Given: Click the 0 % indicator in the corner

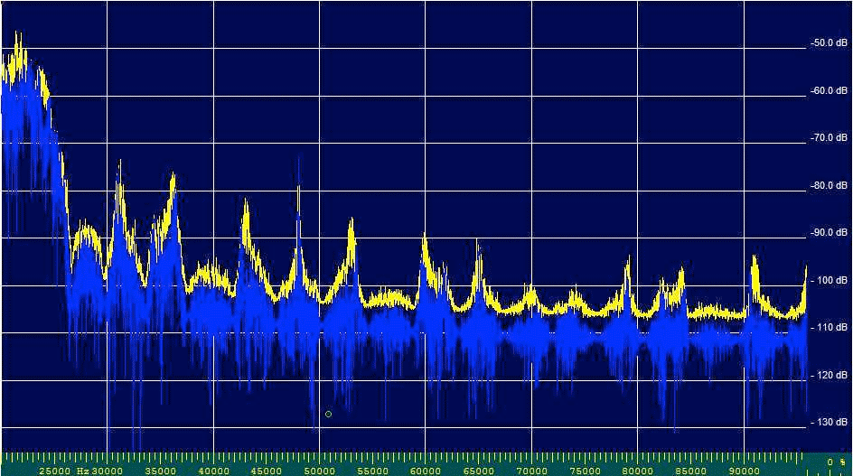Looking at the screenshot, I should click(837, 462).
